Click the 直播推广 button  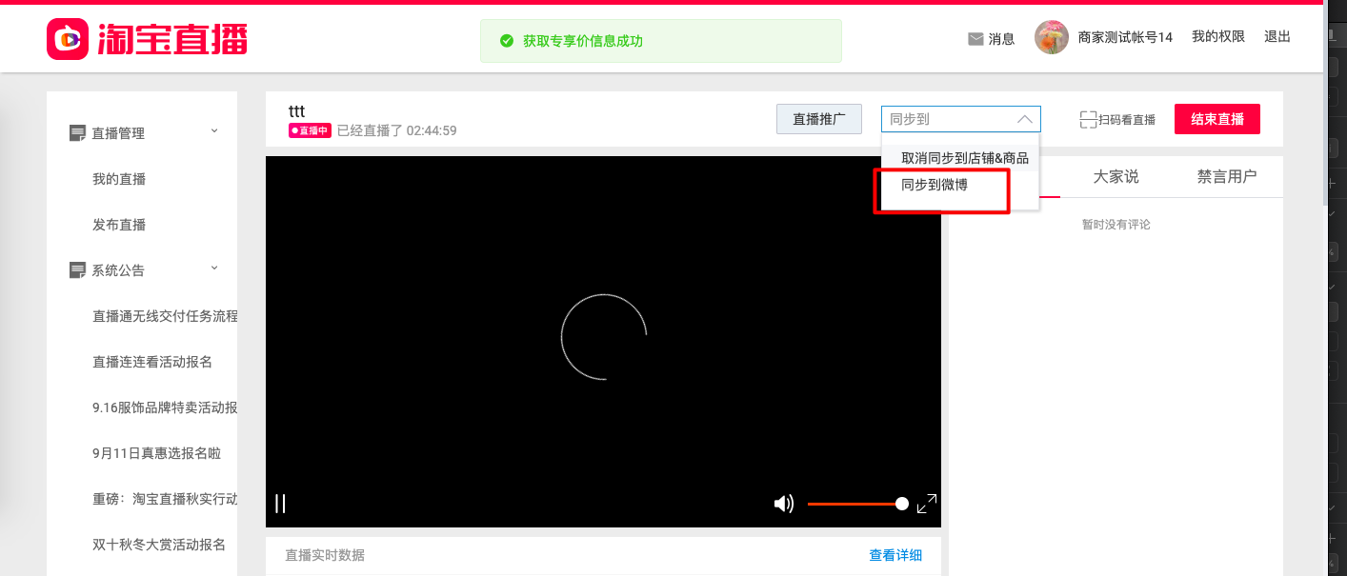[x=819, y=119]
